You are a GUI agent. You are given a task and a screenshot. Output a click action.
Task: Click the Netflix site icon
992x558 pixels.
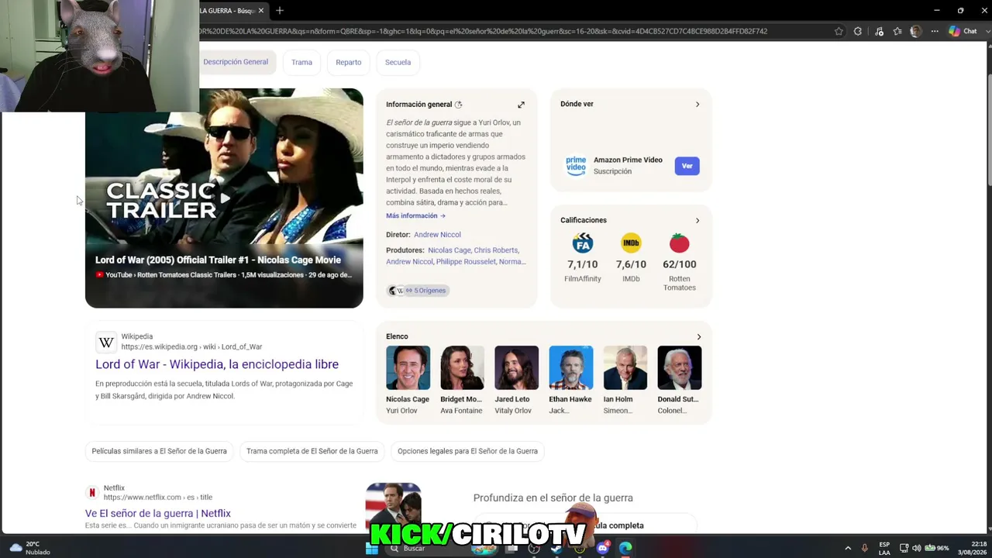(x=92, y=493)
